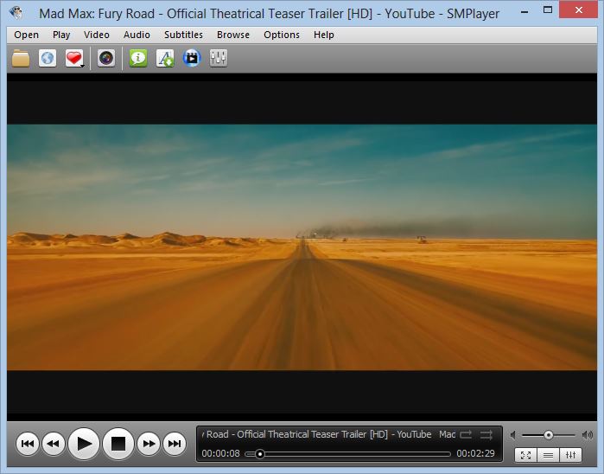Screen dimensions: 604x474
Task: Stop the video playback
Action: [118, 444]
